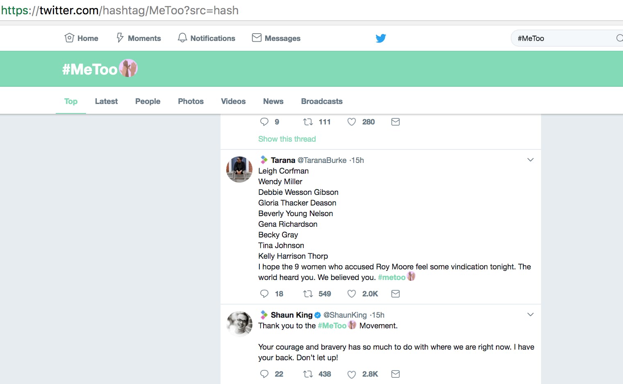Image resolution: width=623 pixels, height=384 pixels.
Task: Send Shaun King's tweet via direct message
Action: [396, 374]
